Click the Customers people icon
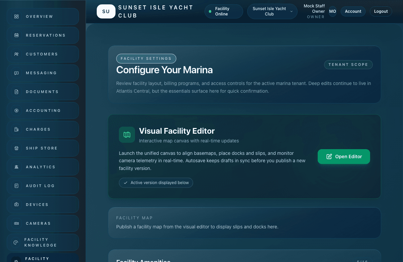This screenshot has height=262, width=403. [x=16, y=54]
